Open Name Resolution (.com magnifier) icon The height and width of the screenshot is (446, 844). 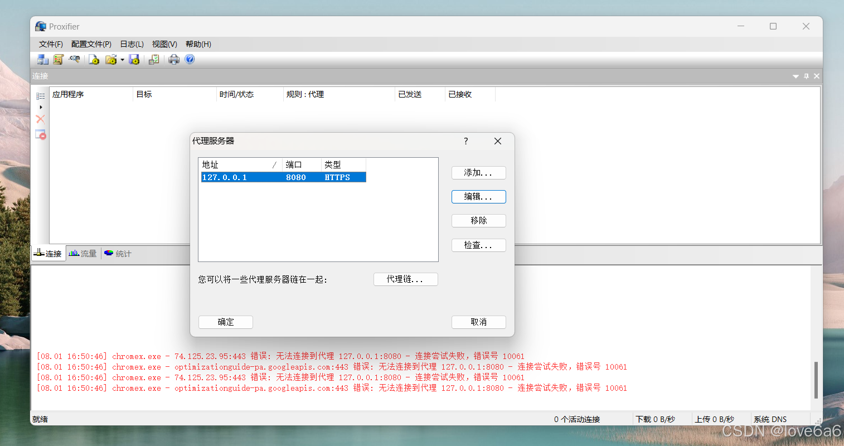(74, 59)
